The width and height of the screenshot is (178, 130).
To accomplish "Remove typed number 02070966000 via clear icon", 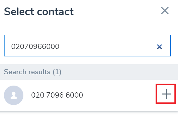I will (x=159, y=47).
